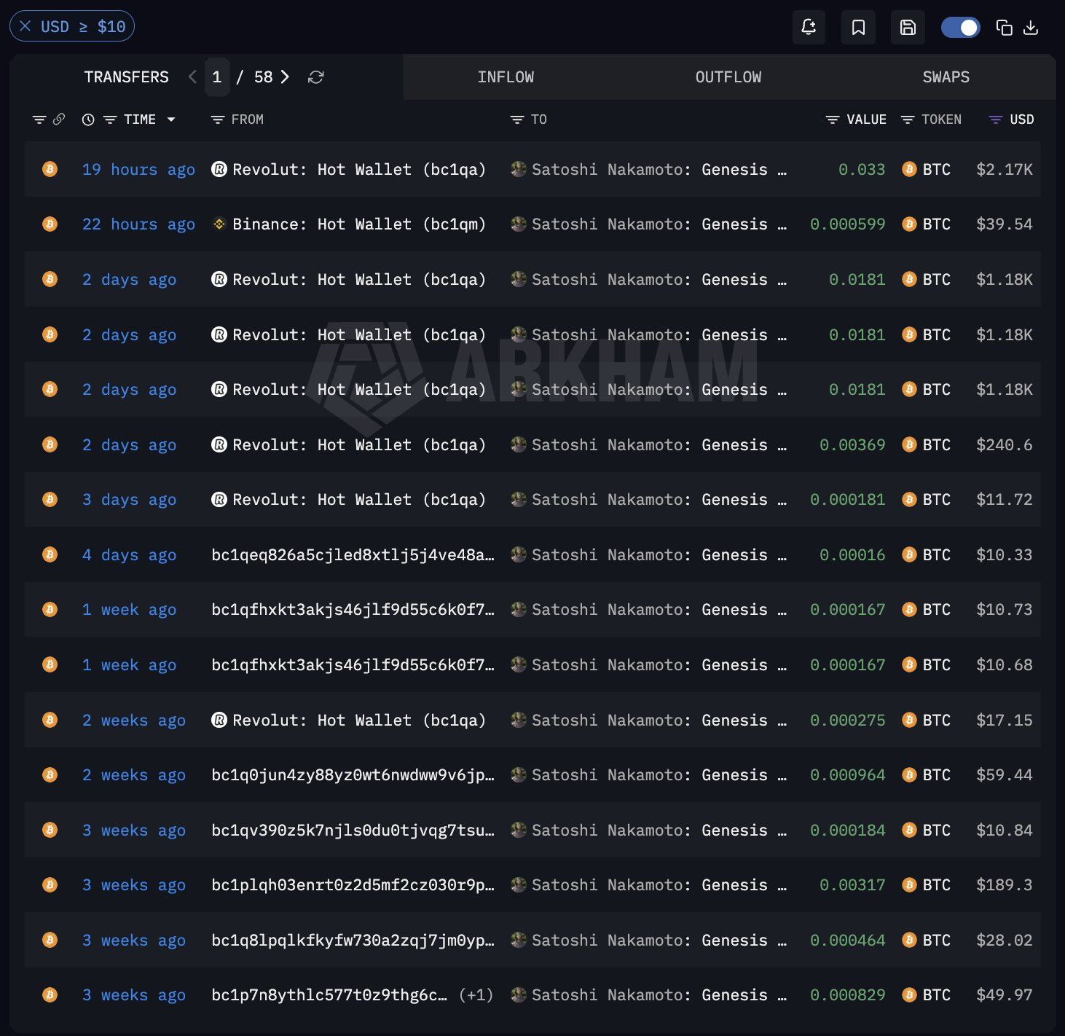Image resolution: width=1065 pixels, height=1036 pixels.
Task: Select the $39.54 USD amount
Action: [x=1005, y=224]
